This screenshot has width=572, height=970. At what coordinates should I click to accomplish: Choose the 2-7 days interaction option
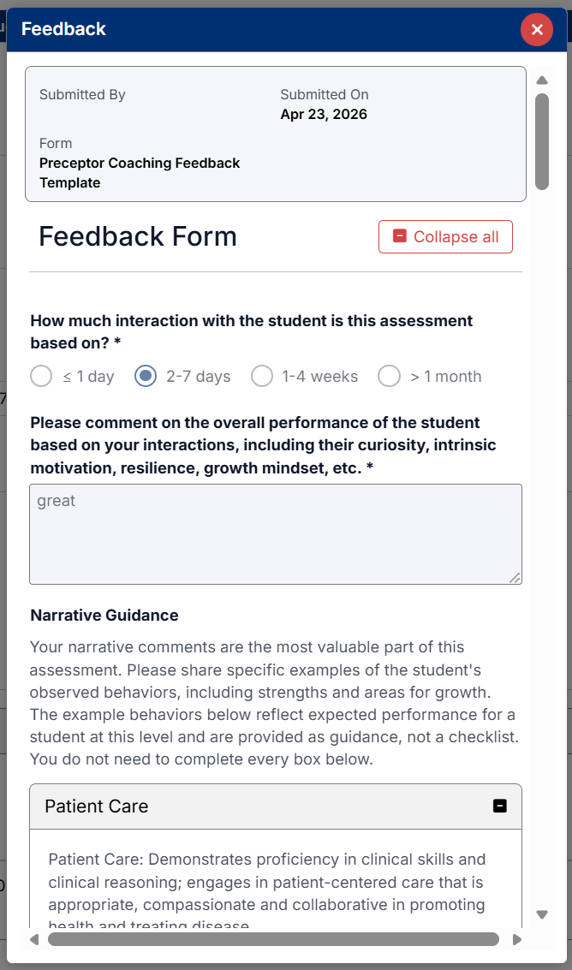(x=146, y=377)
